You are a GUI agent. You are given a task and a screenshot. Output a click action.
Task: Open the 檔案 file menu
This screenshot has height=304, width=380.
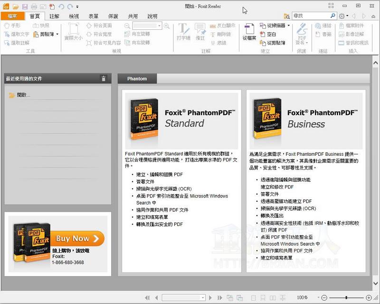click(x=12, y=16)
